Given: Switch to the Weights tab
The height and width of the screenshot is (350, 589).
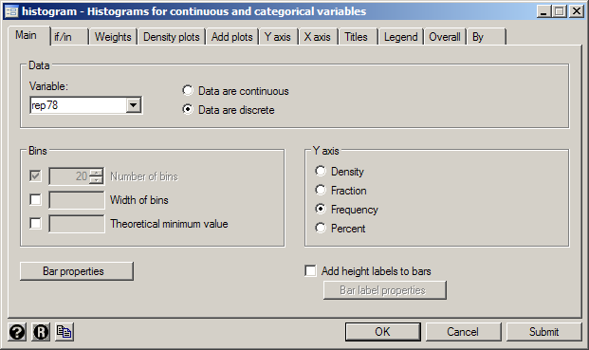Looking at the screenshot, I should 113,37.
